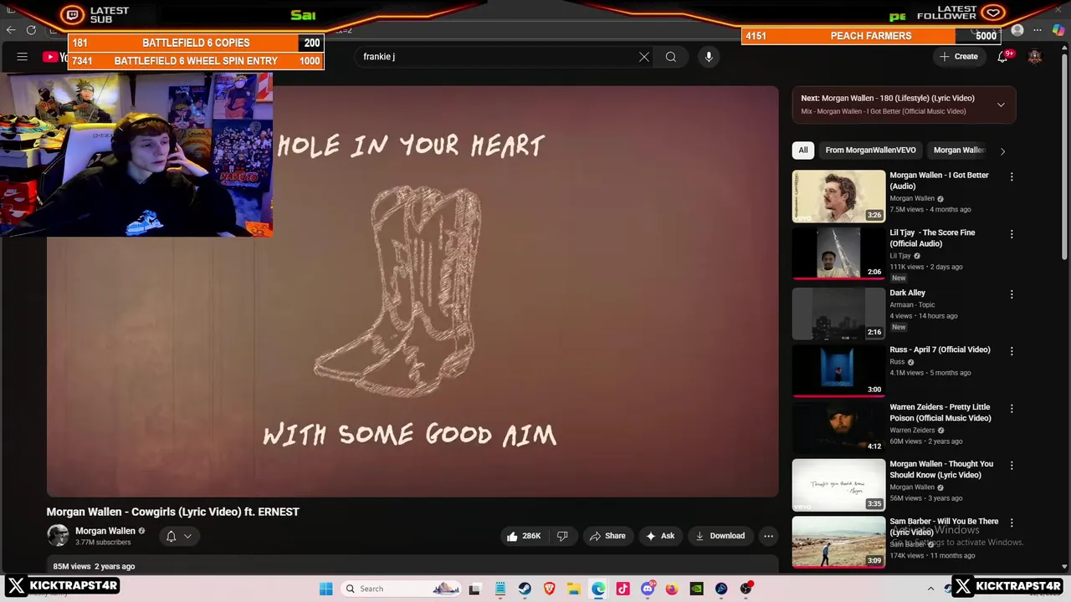The image size is (1071, 602).
Task: Click the 85M views 2 years ago text
Action: pyautogui.click(x=94, y=566)
